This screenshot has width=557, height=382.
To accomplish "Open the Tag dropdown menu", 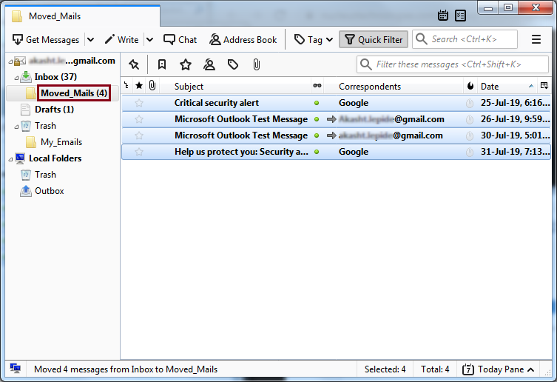I will coord(314,39).
